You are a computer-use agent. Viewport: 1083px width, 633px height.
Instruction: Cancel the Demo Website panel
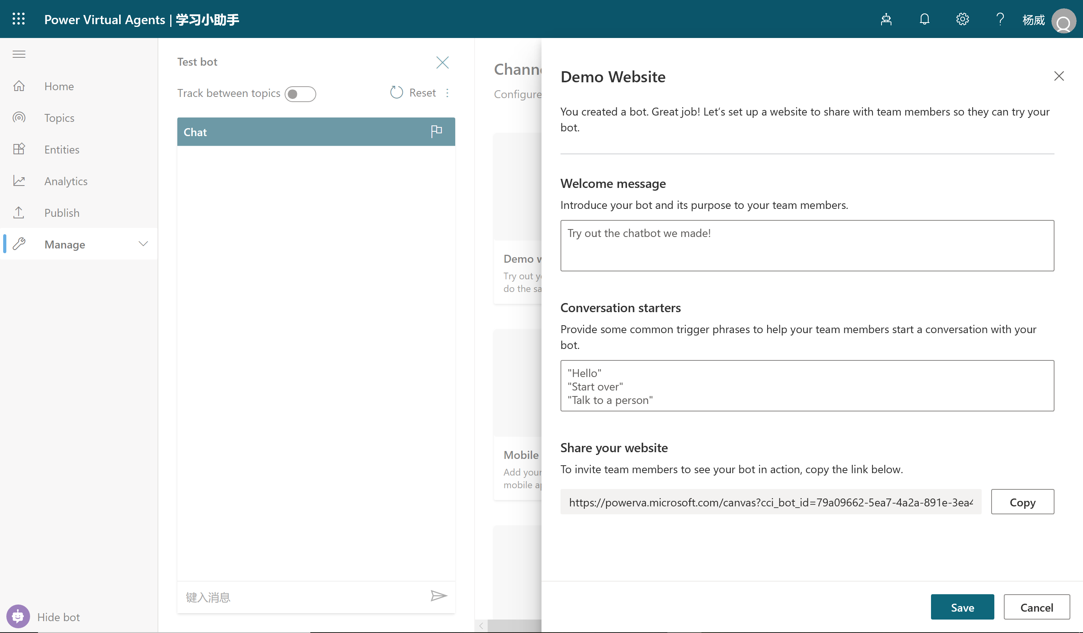pos(1036,607)
